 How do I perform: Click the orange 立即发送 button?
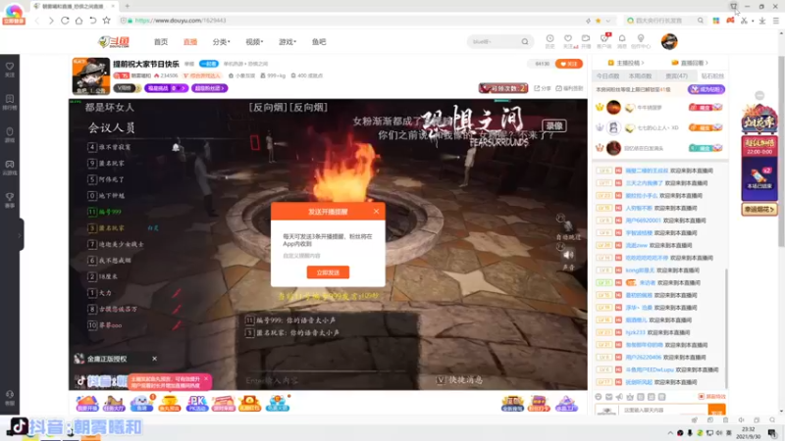328,272
